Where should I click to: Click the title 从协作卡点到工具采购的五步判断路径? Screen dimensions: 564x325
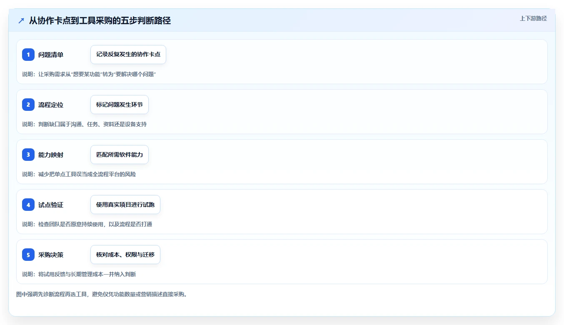coord(100,21)
